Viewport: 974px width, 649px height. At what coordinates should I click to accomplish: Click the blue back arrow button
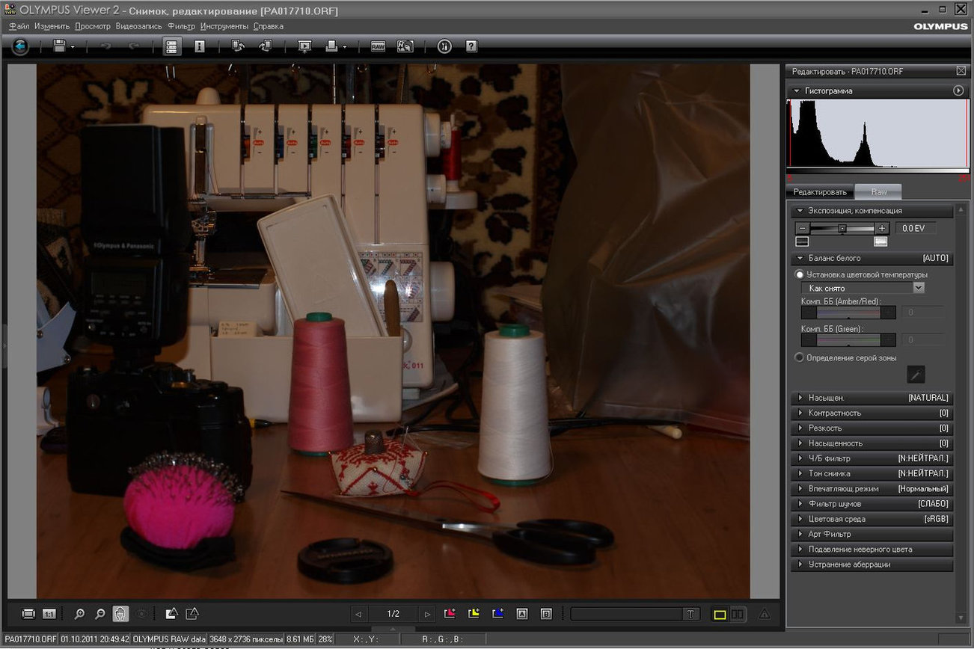pos(20,46)
